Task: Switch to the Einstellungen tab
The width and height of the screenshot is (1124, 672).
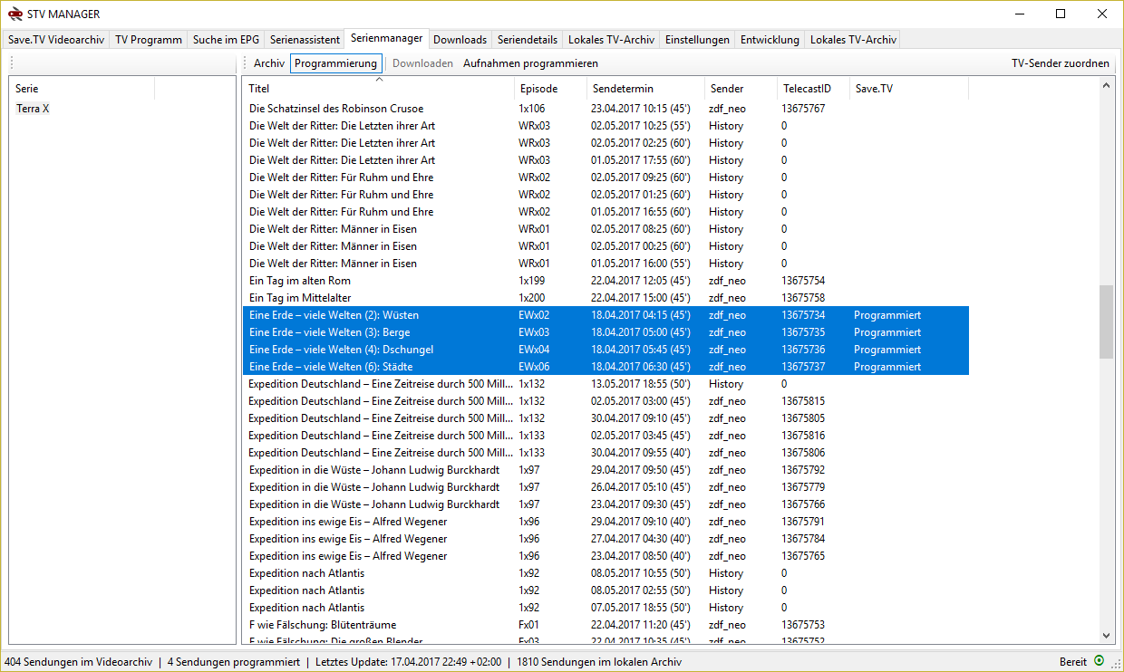Action: (697, 40)
